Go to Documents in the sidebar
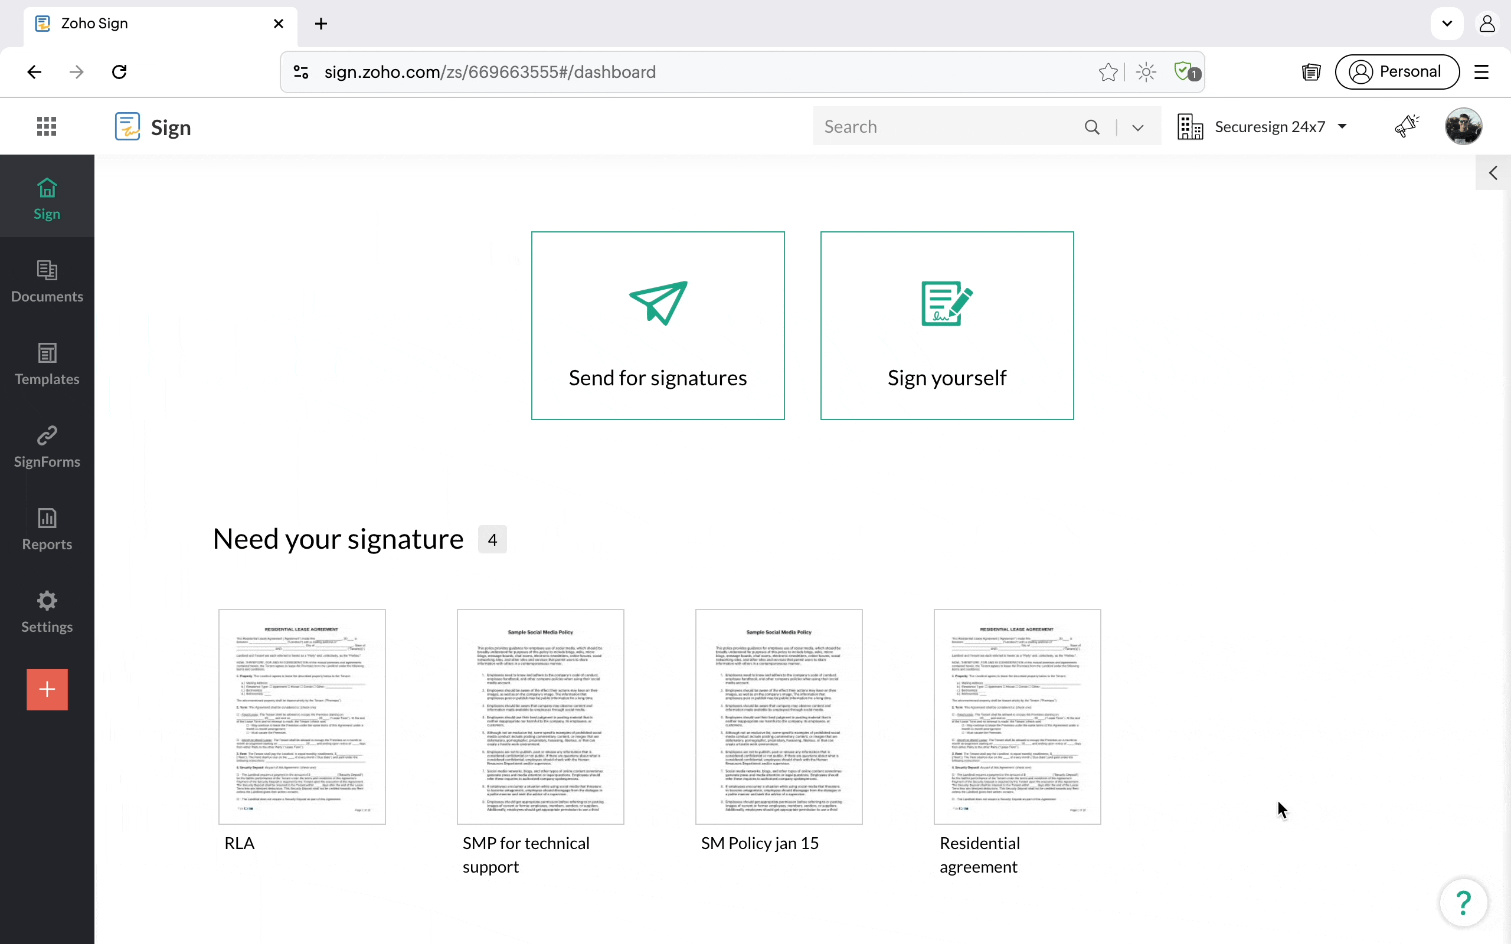The height and width of the screenshot is (944, 1511). point(47,281)
